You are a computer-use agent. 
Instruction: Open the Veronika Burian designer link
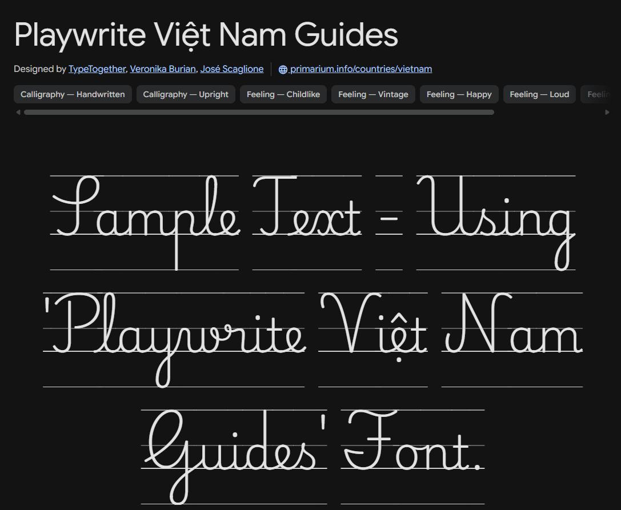(163, 69)
